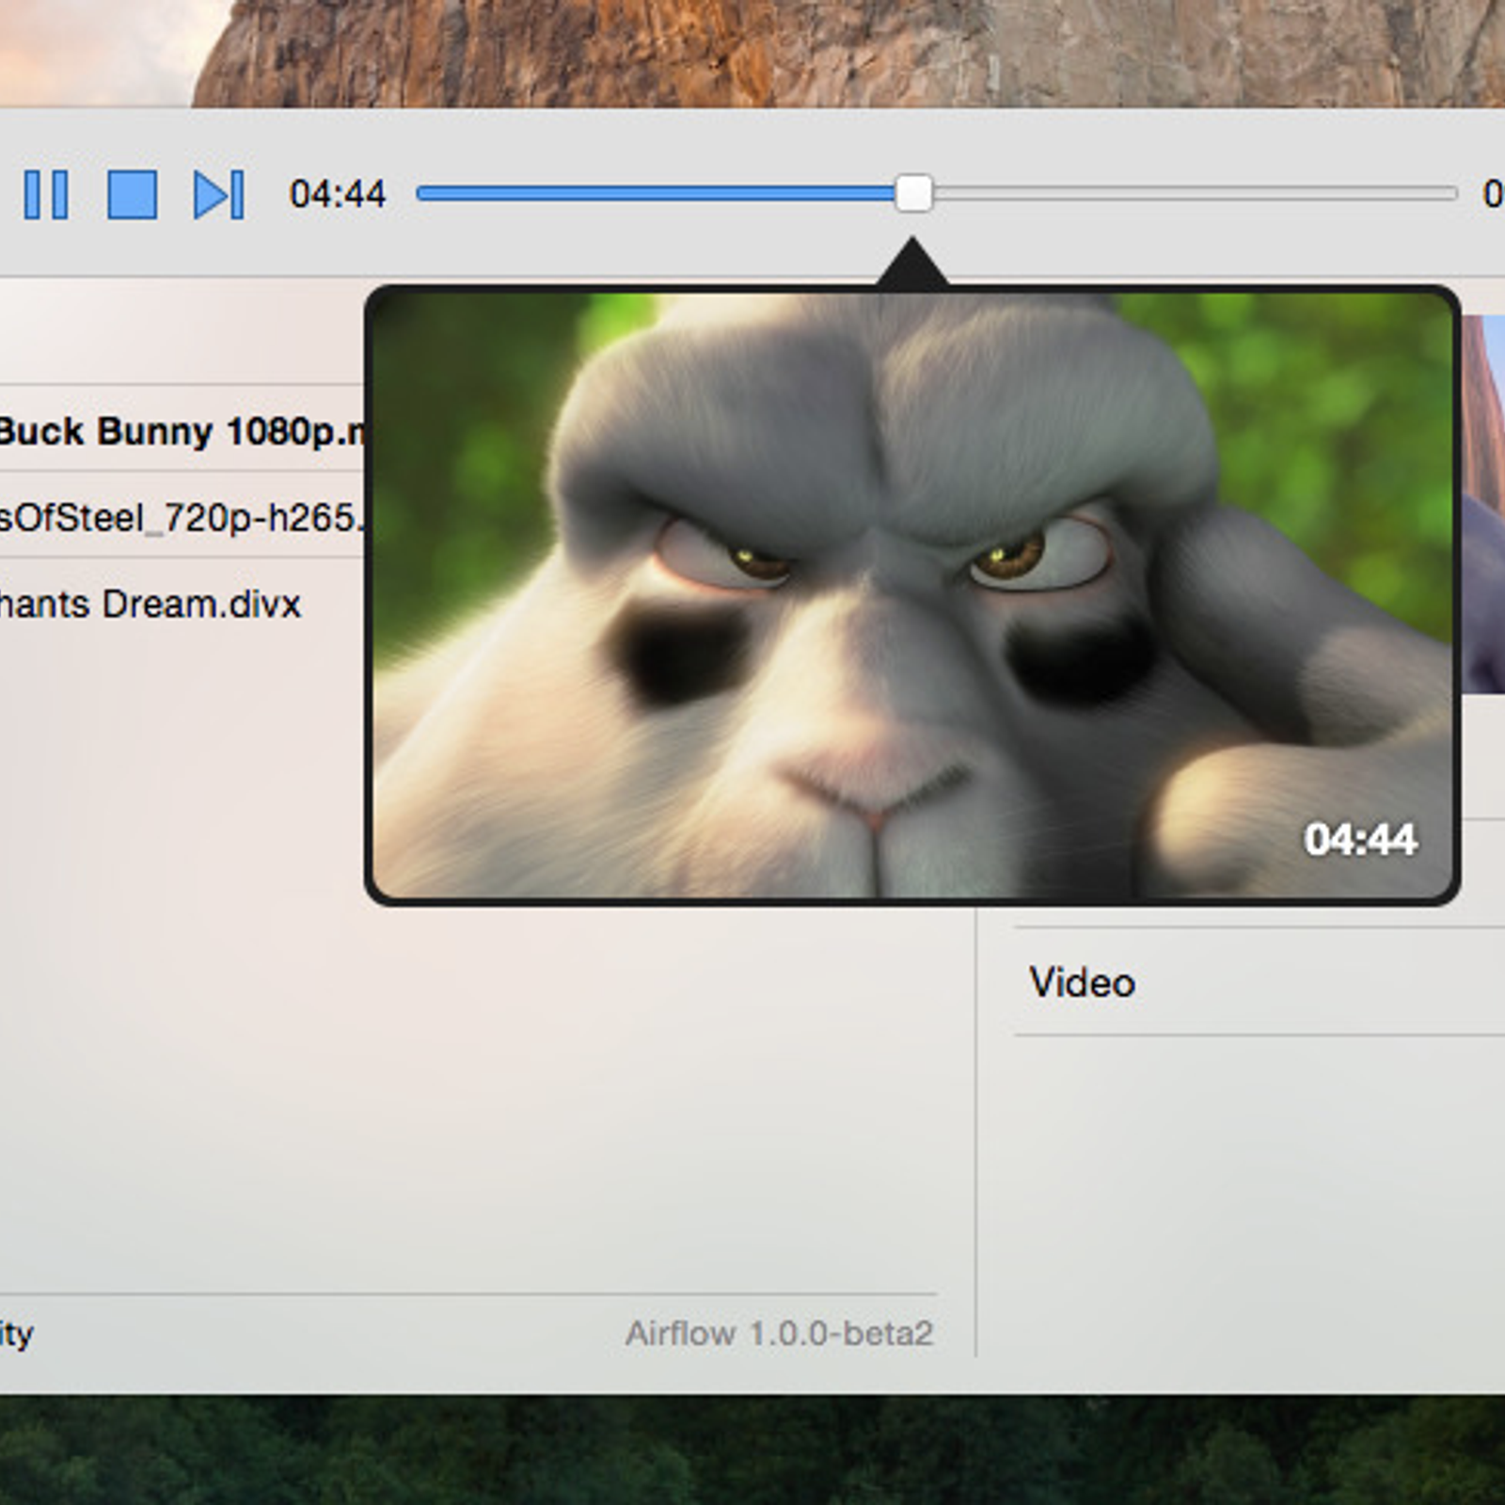The width and height of the screenshot is (1505, 1505).
Task: Click the Airflow 1.0.0-beta2 version label
Action: click(779, 1333)
